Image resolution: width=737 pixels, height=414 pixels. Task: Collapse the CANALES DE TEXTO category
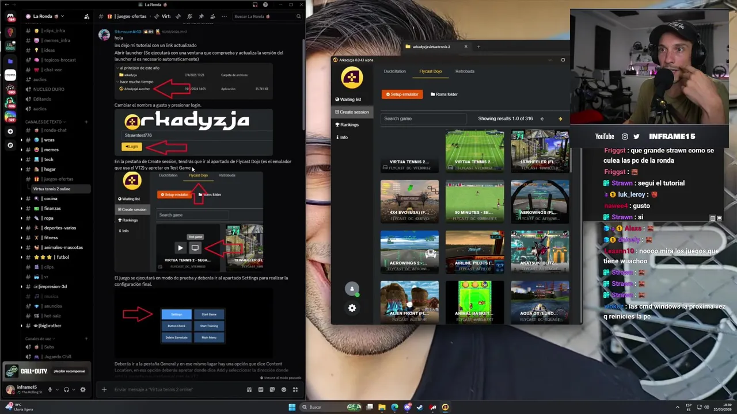(45, 122)
